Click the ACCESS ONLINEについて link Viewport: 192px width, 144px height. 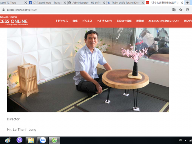[164, 21]
